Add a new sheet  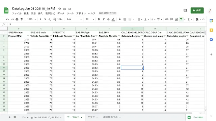point(9,117)
